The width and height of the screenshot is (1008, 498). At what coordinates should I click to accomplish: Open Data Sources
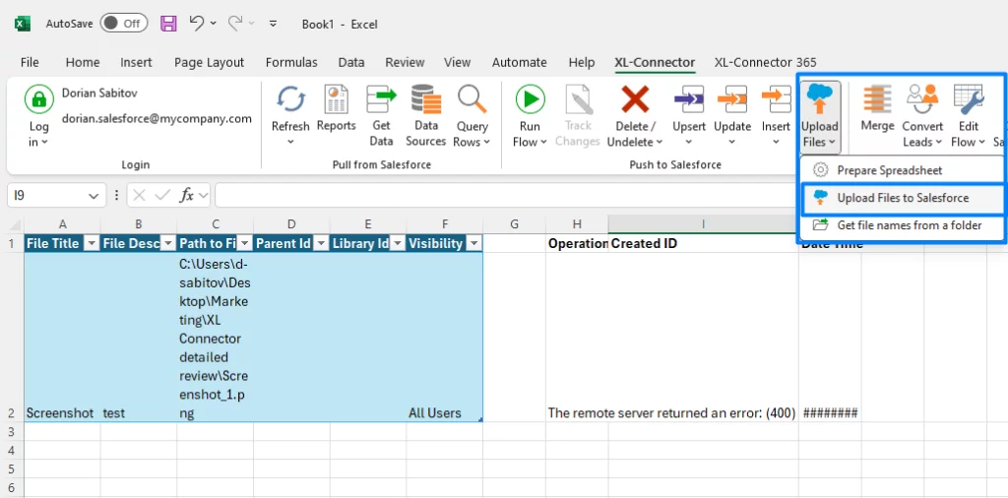point(425,99)
